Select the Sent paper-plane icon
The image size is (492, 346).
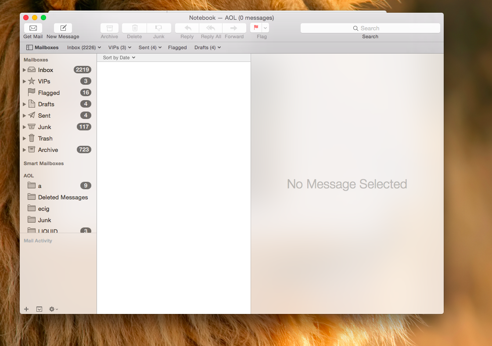(x=32, y=115)
